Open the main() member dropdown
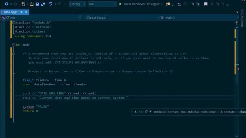 199,18
